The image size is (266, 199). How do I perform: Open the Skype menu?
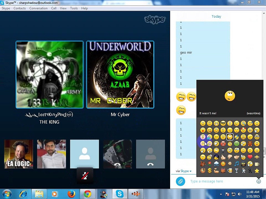click(6, 8)
